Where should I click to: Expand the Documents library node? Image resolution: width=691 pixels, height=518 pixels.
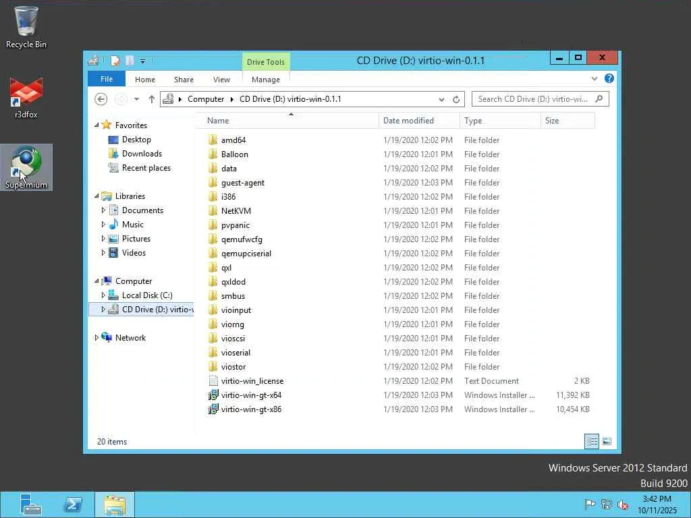103,210
